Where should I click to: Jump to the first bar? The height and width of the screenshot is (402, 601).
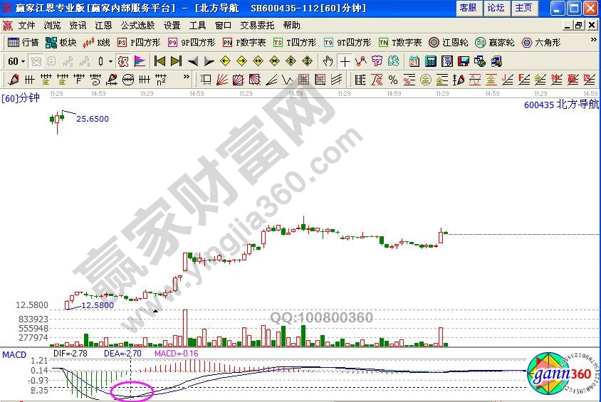(160, 61)
